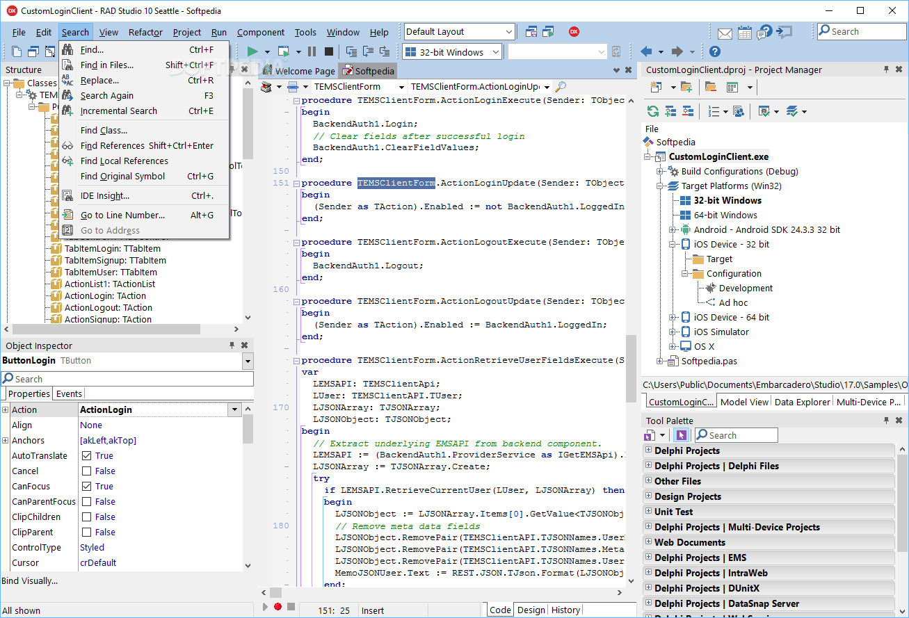Screen dimensions: 909x618
Task: Click the Save Desktop layout icon
Action: coord(531,31)
